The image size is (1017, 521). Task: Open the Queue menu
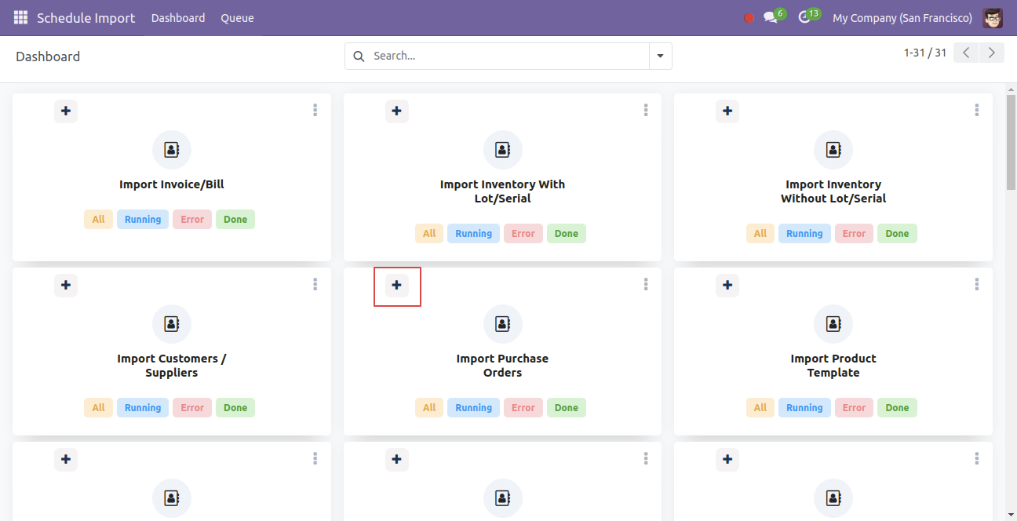[237, 18]
